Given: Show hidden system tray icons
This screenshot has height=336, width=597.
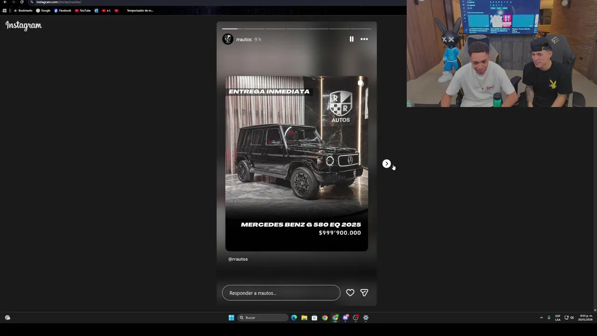Looking at the screenshot, I should (x=541, y=318).
